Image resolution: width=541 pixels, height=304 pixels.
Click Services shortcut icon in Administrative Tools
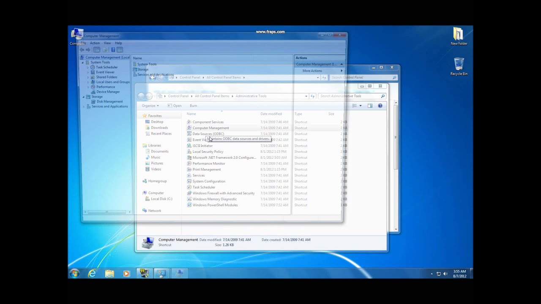coord(189,175)
